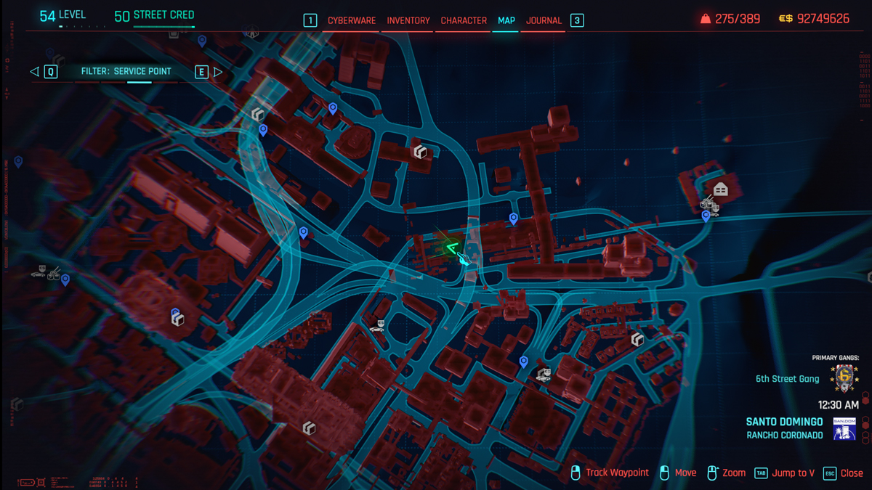Click the red carry weight icon
The image size is (872, 490).
[705, 19]
